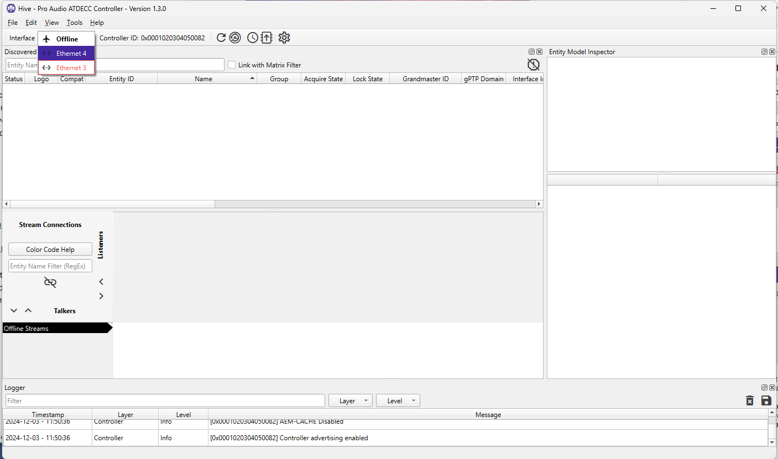Click the Timestamp column header in Logger
Screen dimensions: 778x459
48,414
